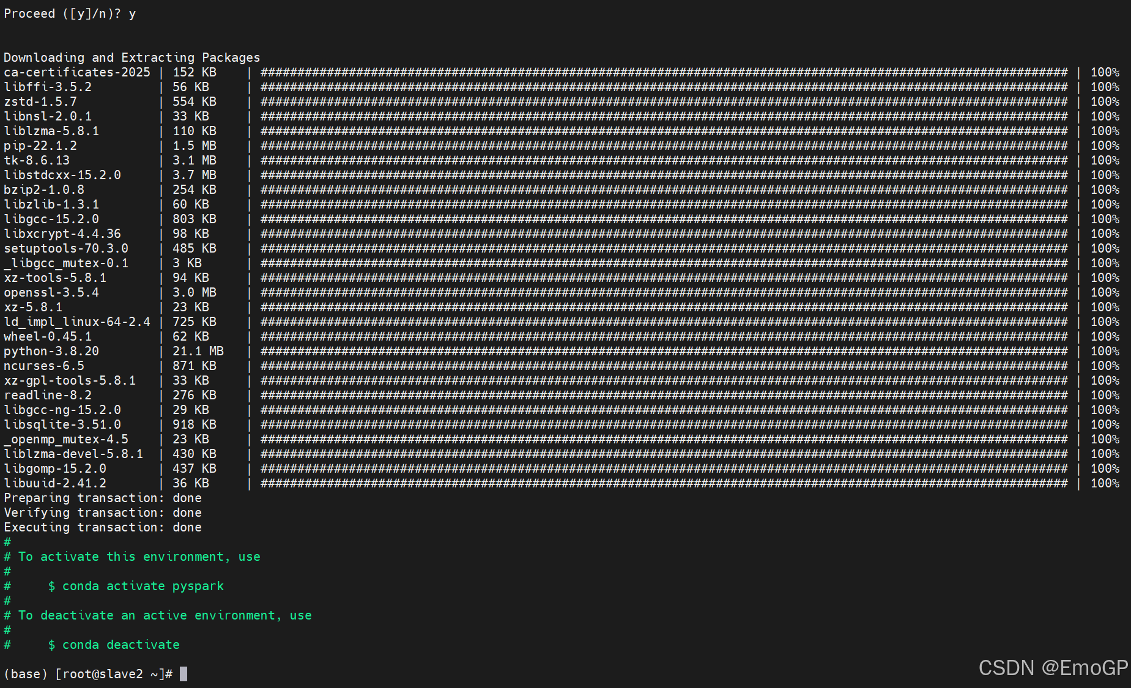Click the size value '152 KB'
This screenshot has width=1131, height=688.
point(195,72)
